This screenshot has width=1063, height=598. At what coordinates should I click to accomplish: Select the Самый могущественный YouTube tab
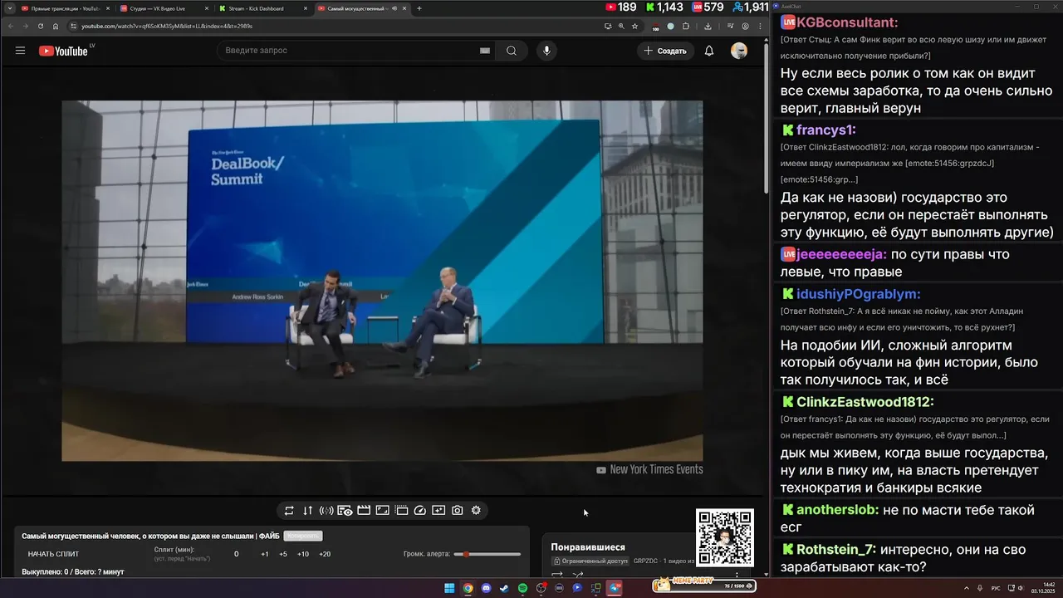pos(362,8)
